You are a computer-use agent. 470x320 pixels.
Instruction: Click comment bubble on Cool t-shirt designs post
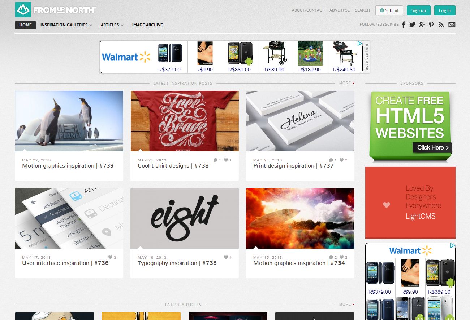tap(215, 160)
